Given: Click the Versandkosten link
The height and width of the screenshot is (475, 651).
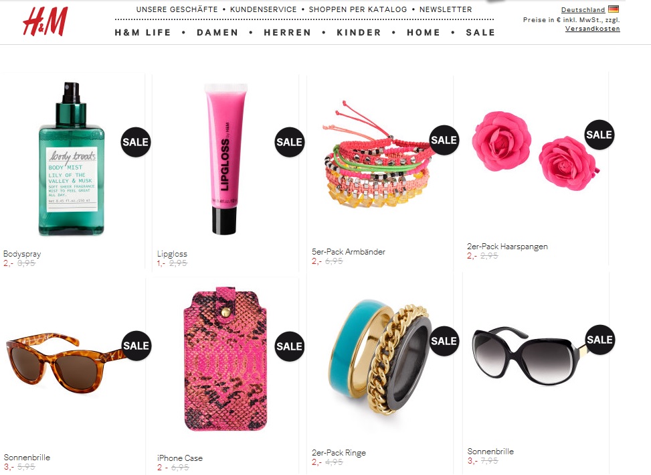Looking at the screenshot, I should [593, 29].
